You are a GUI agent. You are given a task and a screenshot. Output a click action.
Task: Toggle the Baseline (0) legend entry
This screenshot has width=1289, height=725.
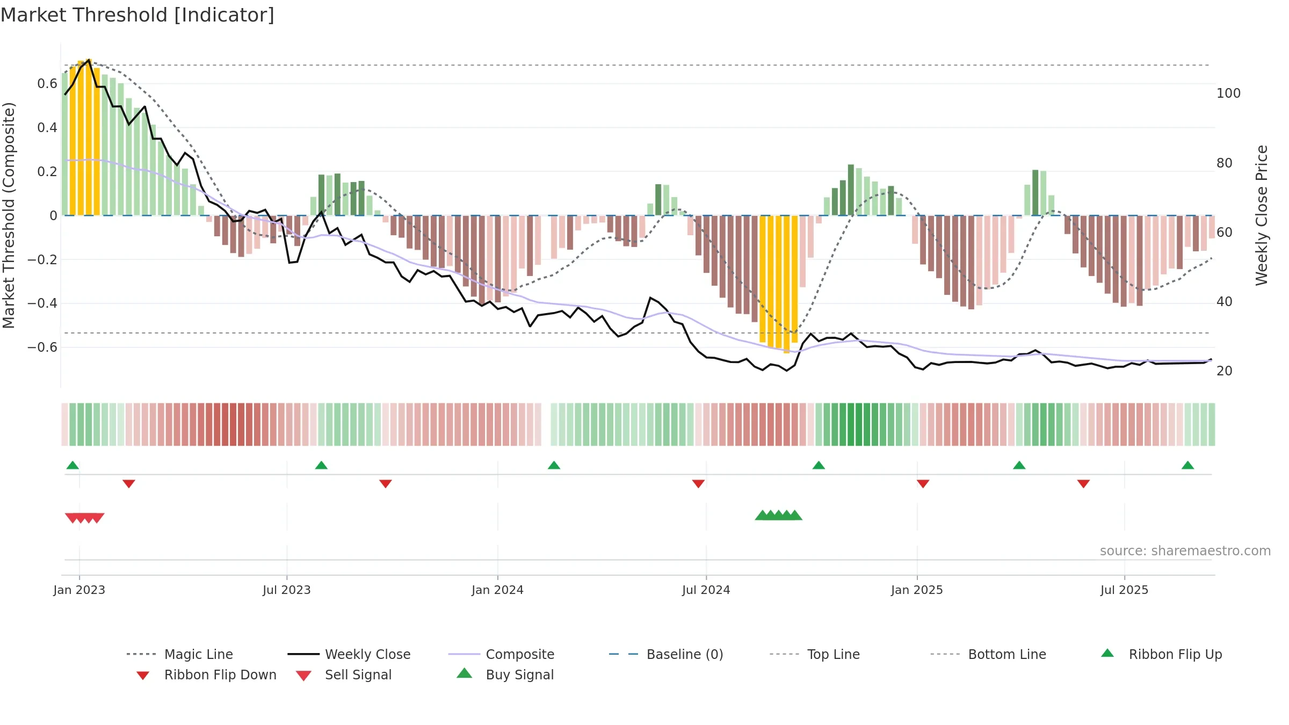(x=666, y=654)
